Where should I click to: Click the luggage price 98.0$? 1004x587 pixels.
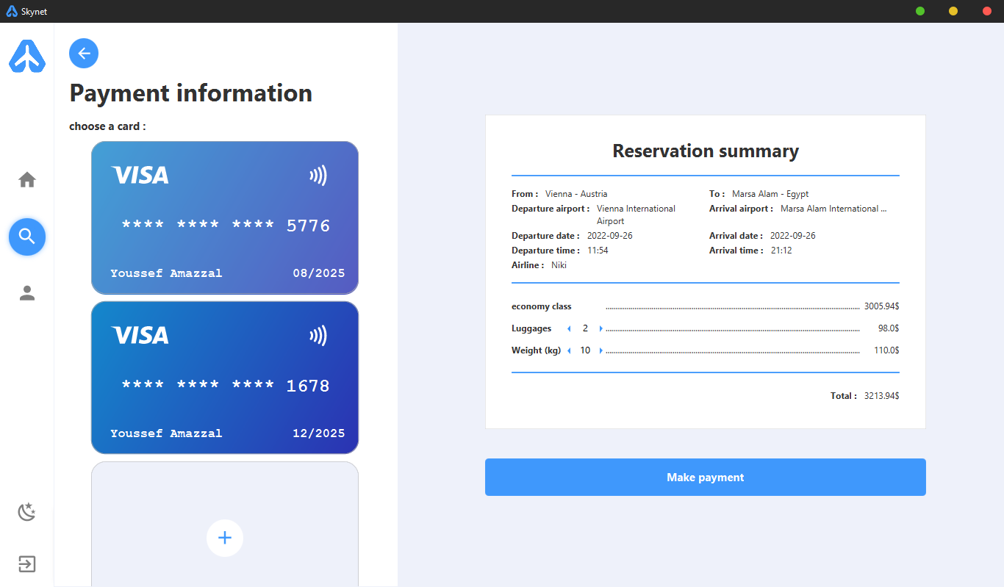pos(888,328)
